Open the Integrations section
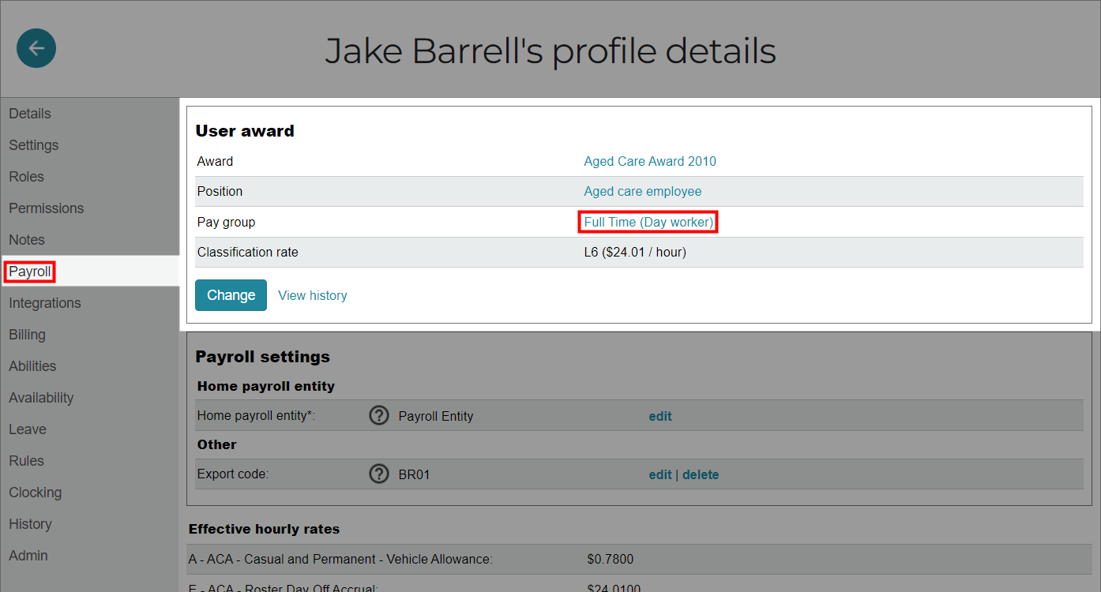 (44, 302)
